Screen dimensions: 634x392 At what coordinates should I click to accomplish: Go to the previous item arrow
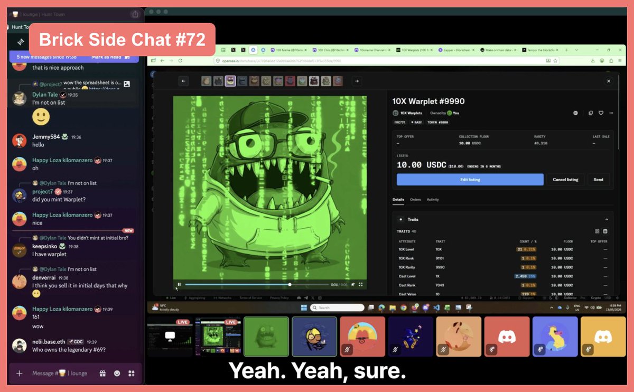pyautogui.click(x=184, y=81)
